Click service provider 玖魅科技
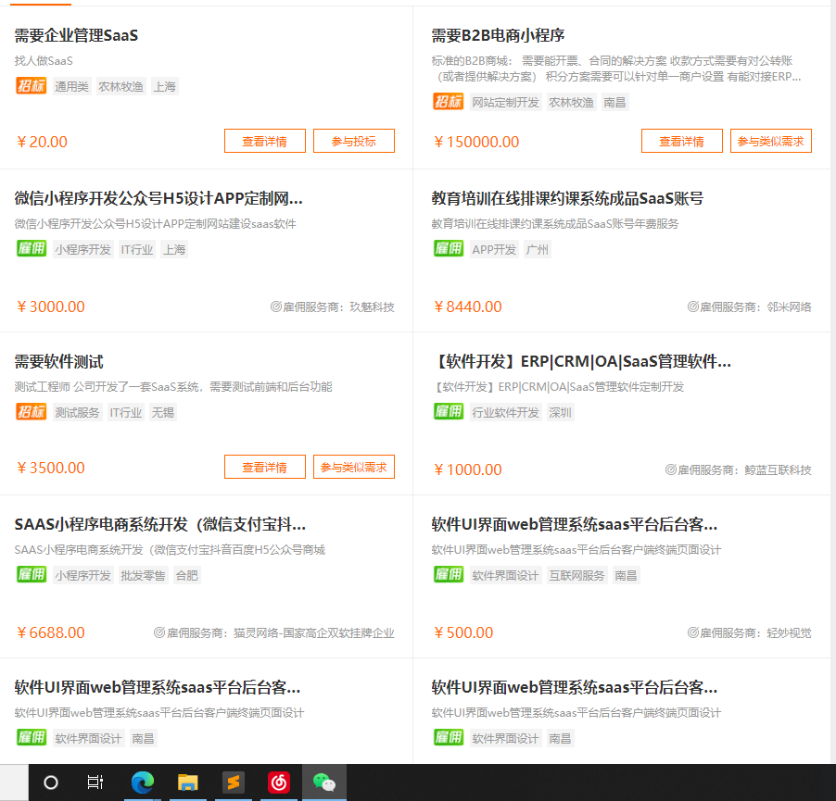836x801 pixels. (x=373, y=307)
